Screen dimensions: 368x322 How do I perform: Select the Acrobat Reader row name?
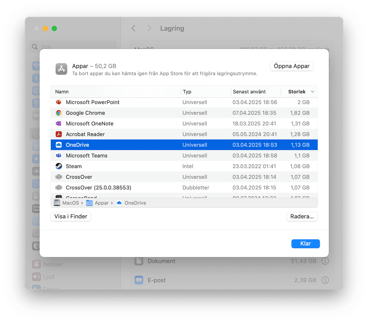85,134
